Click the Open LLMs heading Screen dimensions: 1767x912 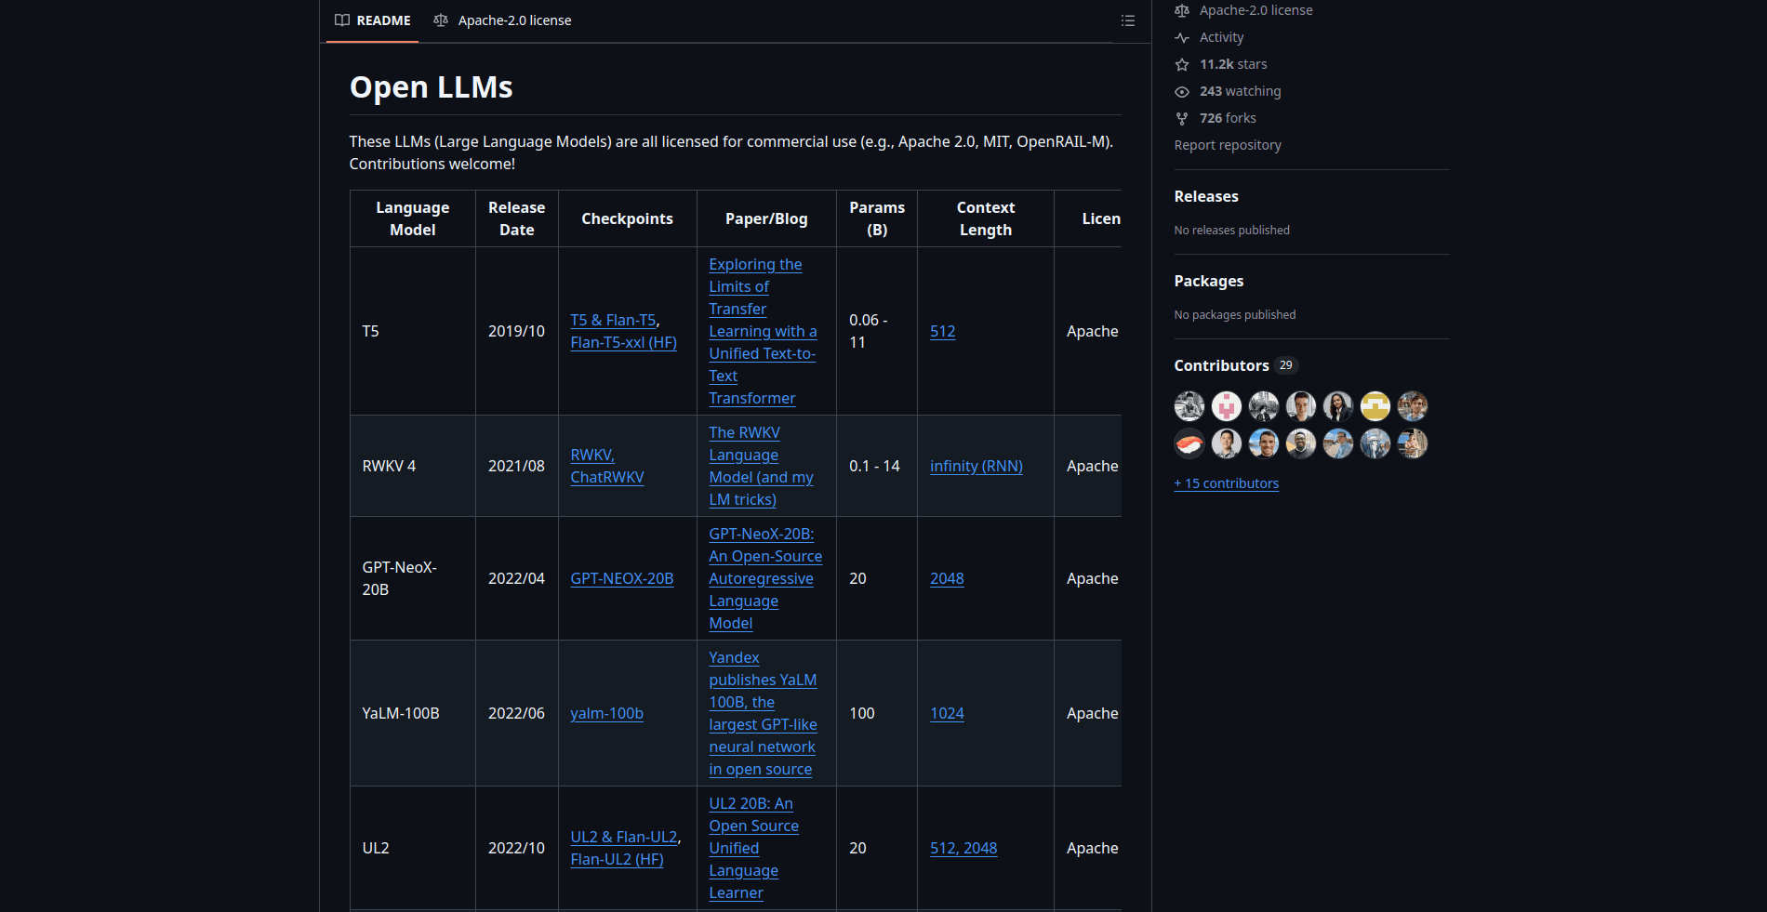(431, 86)
